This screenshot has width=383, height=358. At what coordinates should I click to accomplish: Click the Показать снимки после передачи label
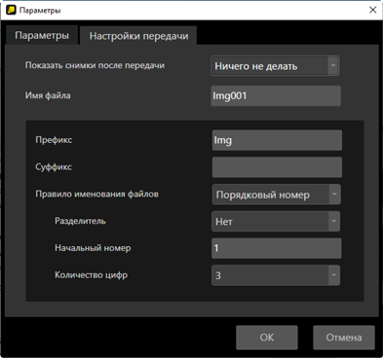(95, 65)
